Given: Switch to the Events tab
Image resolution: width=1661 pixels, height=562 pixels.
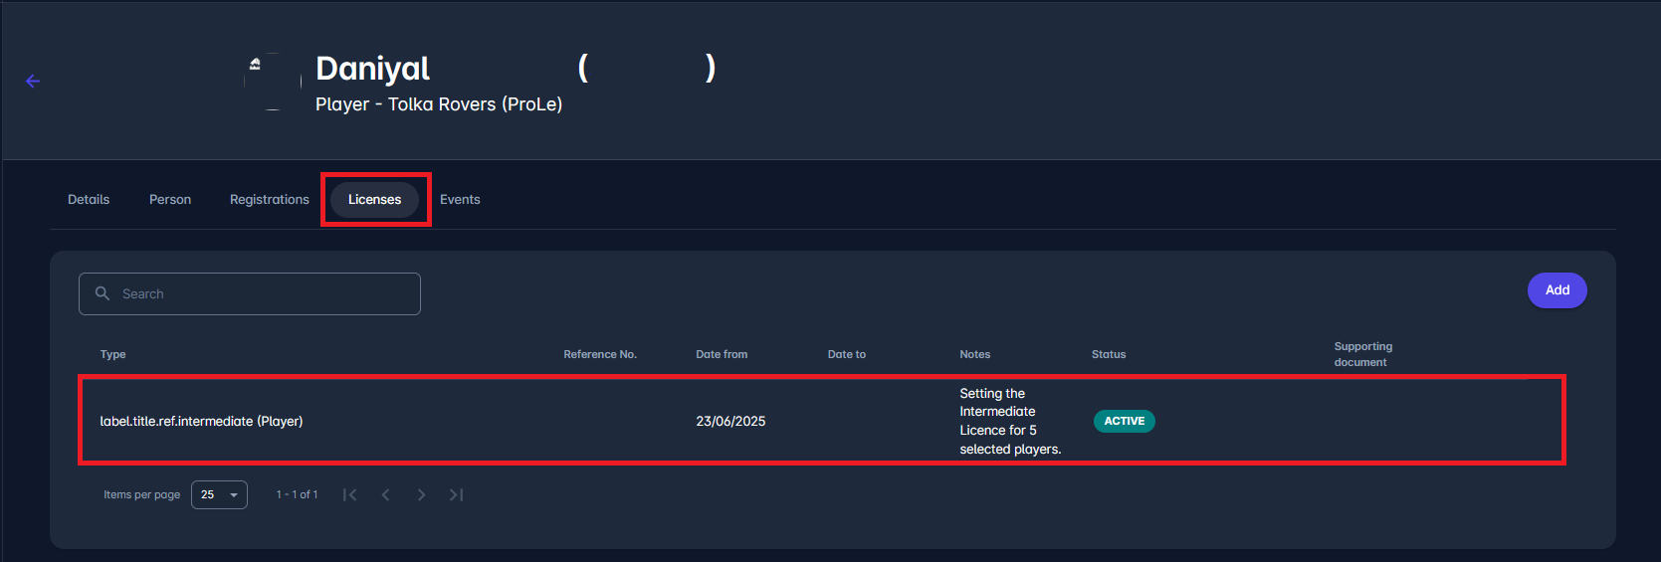Looking at the screenshot, I should (460, 200).
